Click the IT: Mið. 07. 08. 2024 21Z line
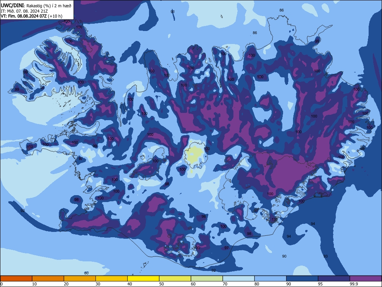382x287 pixels. [24, 11]
